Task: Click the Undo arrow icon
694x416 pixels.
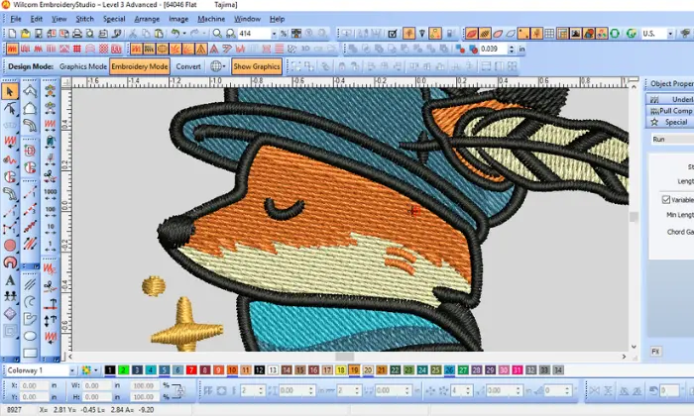Action: pyautogui.click(x=175, y=34)
